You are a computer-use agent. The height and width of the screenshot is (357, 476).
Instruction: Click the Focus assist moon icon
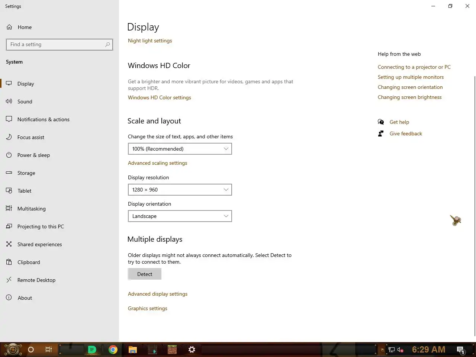point(9,137)
